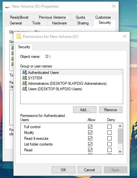Screen dimensions: 137x178
Task: Click the Add... button
Action: (x=85, y=110)
